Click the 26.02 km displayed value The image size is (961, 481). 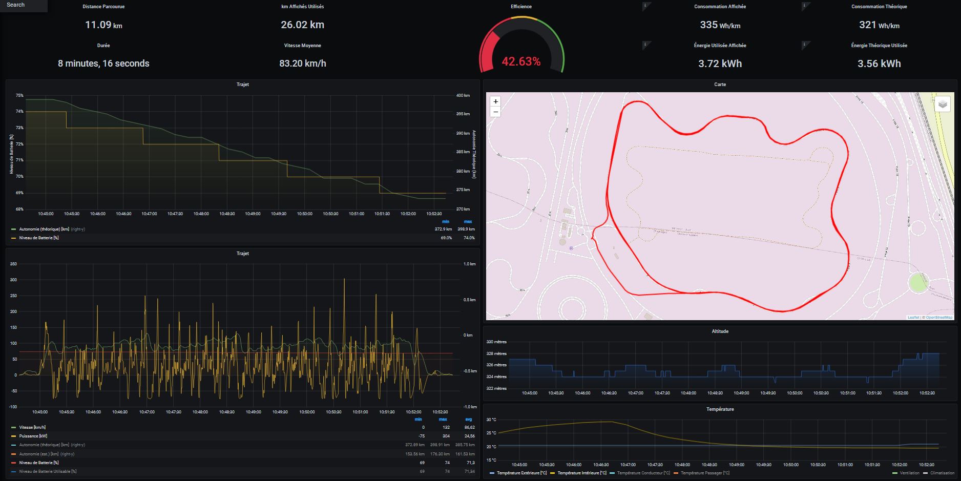click(302, 25)
